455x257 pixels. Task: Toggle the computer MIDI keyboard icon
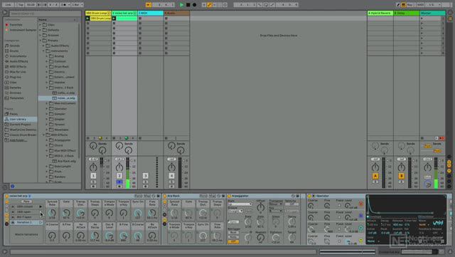click(403, 5)
